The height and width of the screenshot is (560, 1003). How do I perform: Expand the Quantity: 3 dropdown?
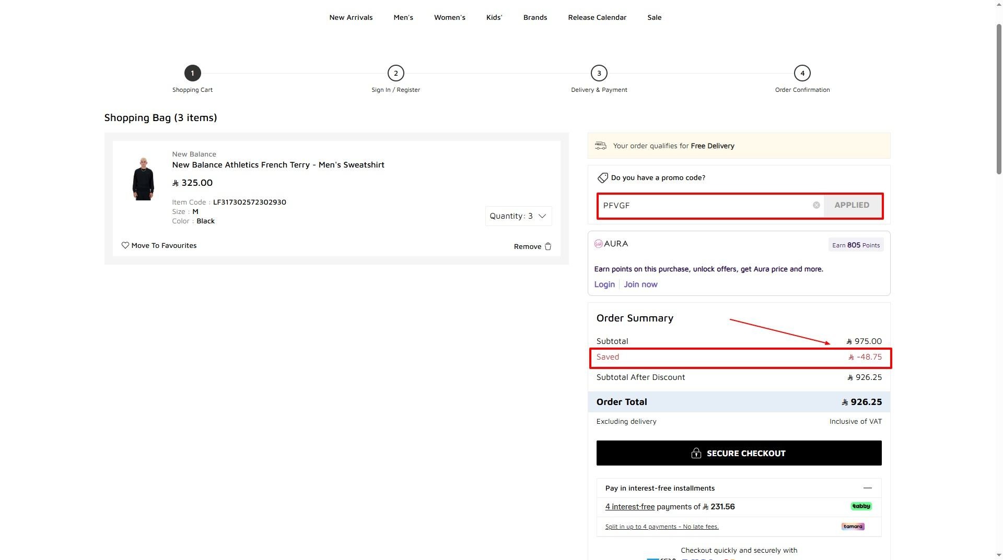(518, 216)
